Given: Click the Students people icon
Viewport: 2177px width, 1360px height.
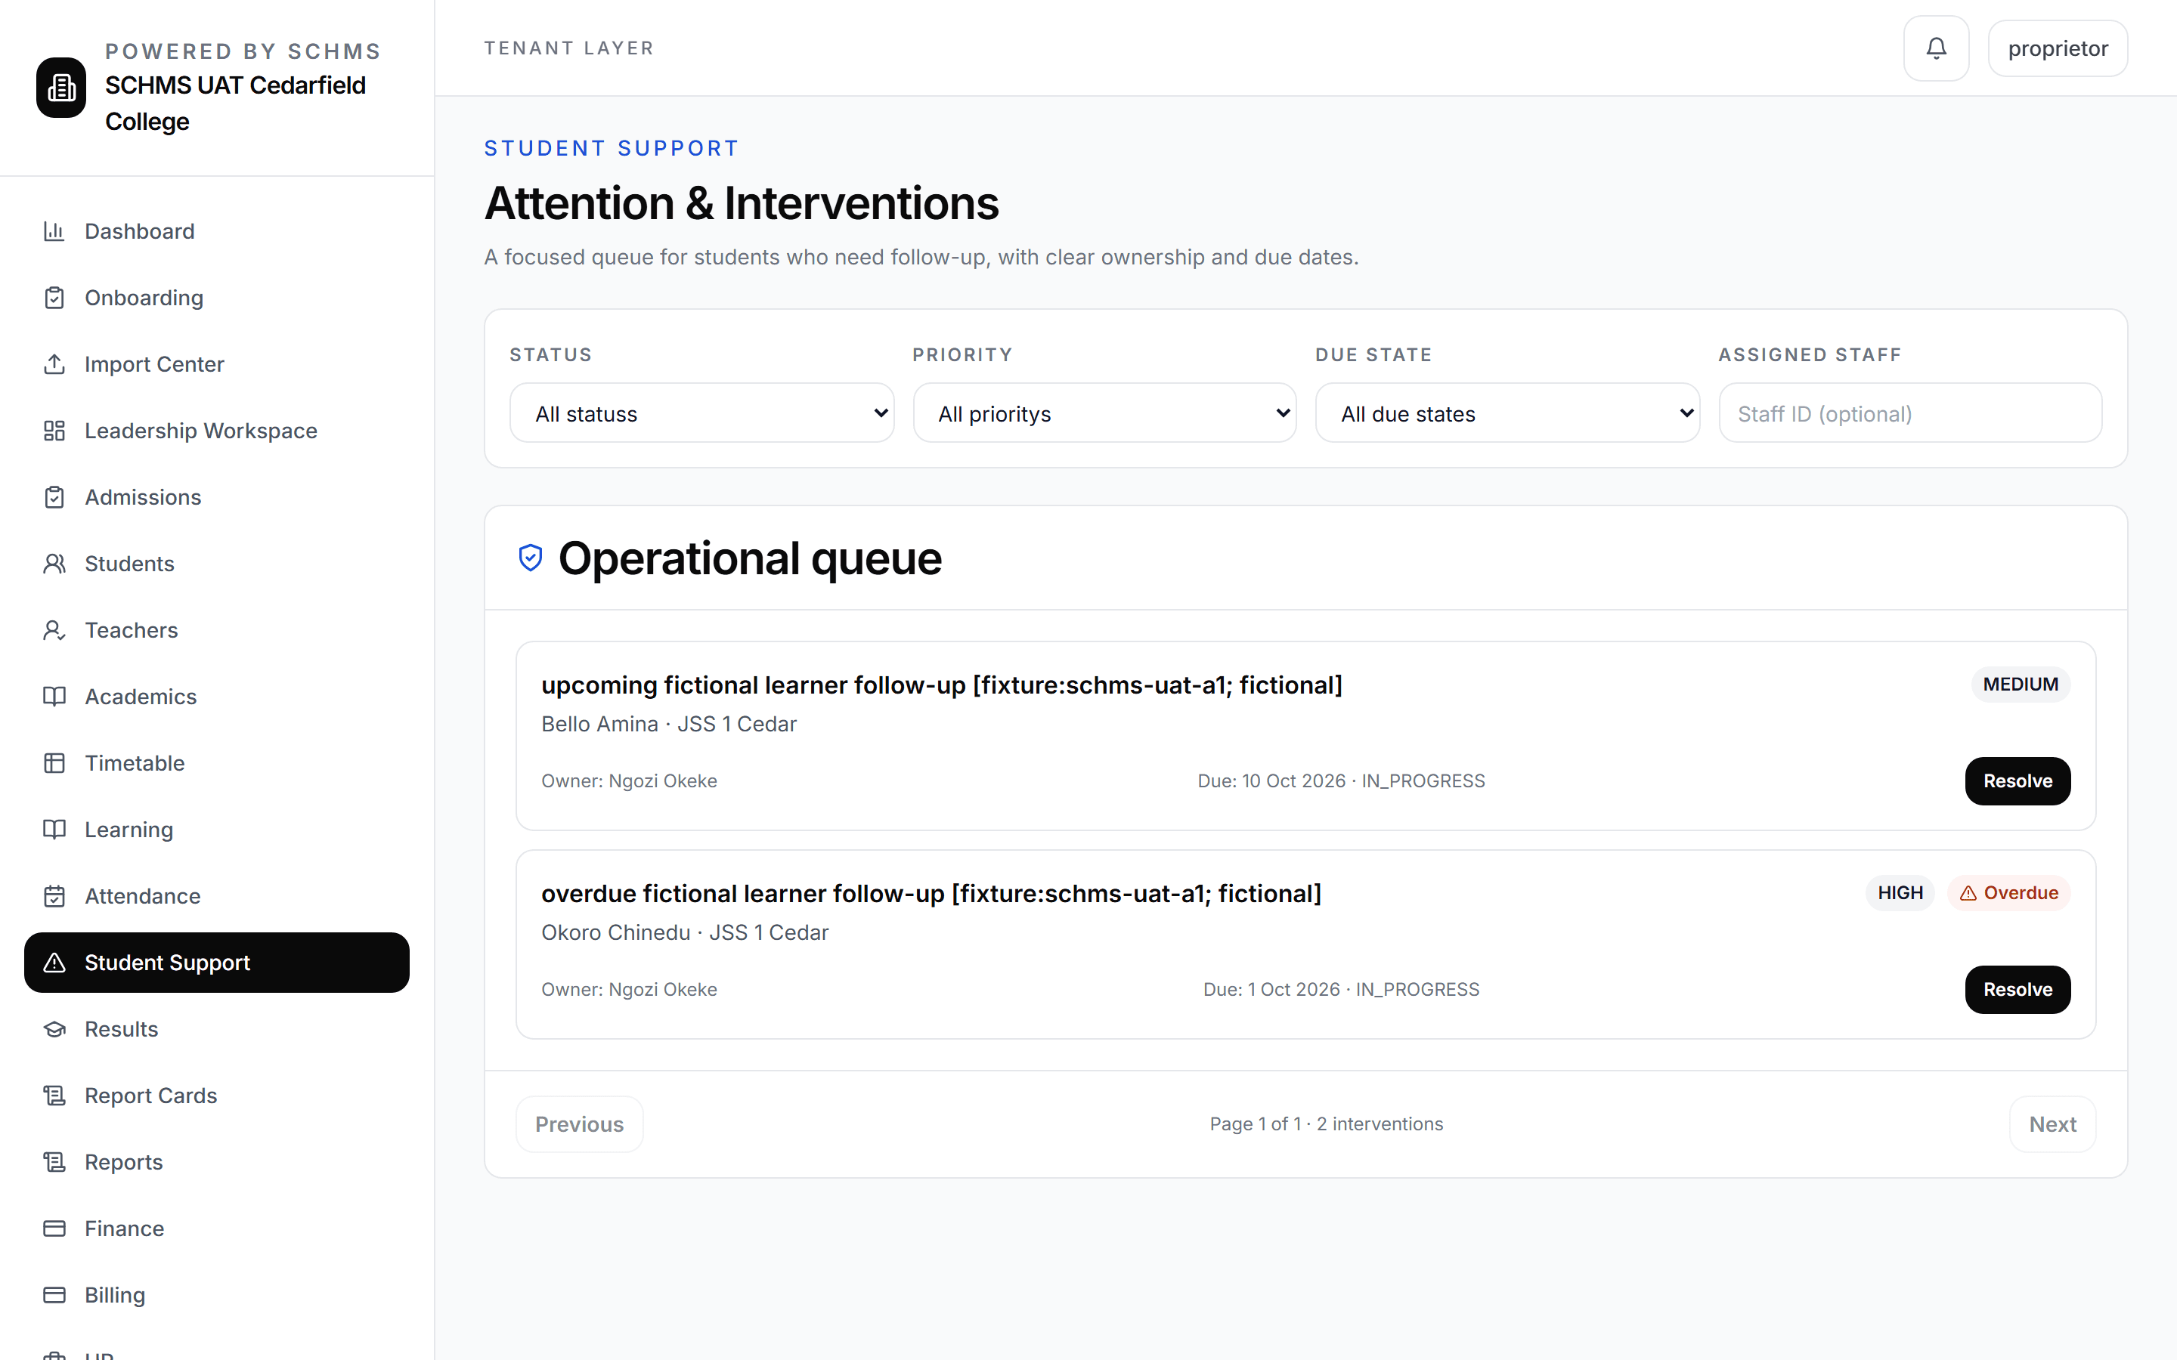Looking at the screenshot, I should click(55, 564).
